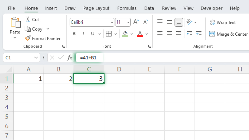Click inside the formula bar text

pos(141,58)
